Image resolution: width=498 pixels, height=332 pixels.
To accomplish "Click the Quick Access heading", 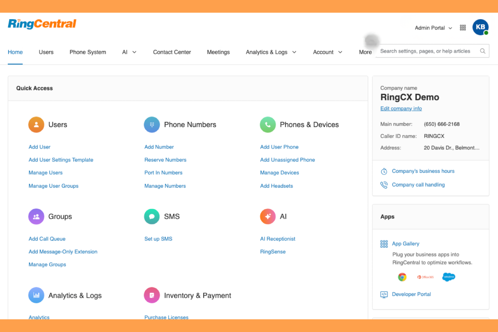I will tap(34, 88).
